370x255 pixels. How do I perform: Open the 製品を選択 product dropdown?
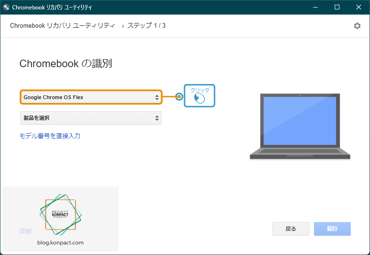pos(91,118)
